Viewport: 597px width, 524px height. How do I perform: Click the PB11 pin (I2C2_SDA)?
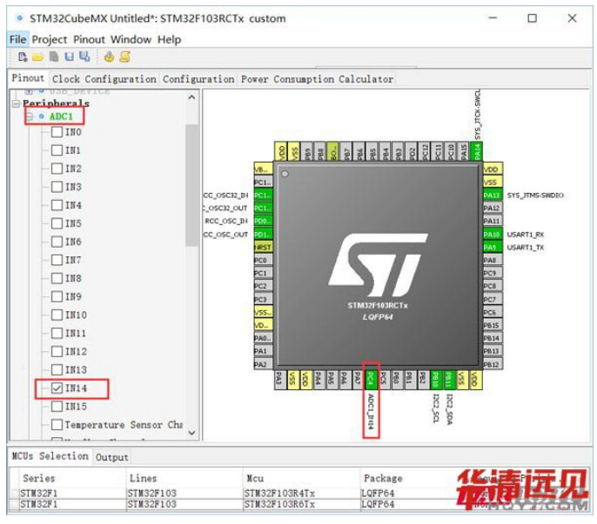[x=449, y=380]
